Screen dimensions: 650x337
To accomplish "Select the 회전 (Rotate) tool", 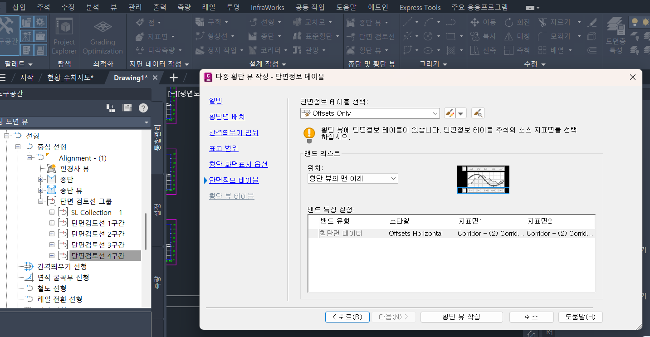I will click(x=518, y=22).
